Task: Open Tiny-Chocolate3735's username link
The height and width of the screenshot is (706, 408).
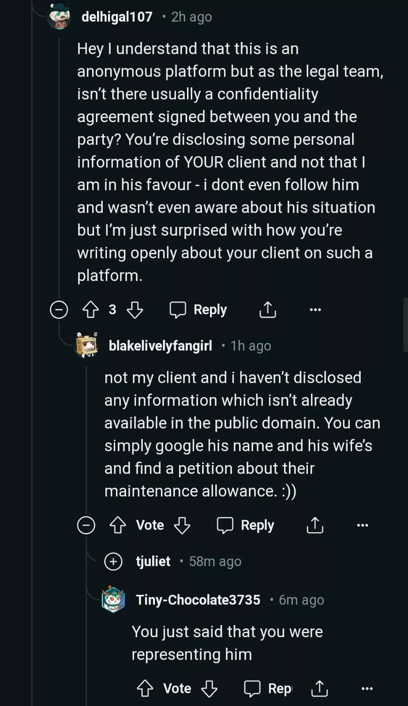Action: tap(198, 600)
